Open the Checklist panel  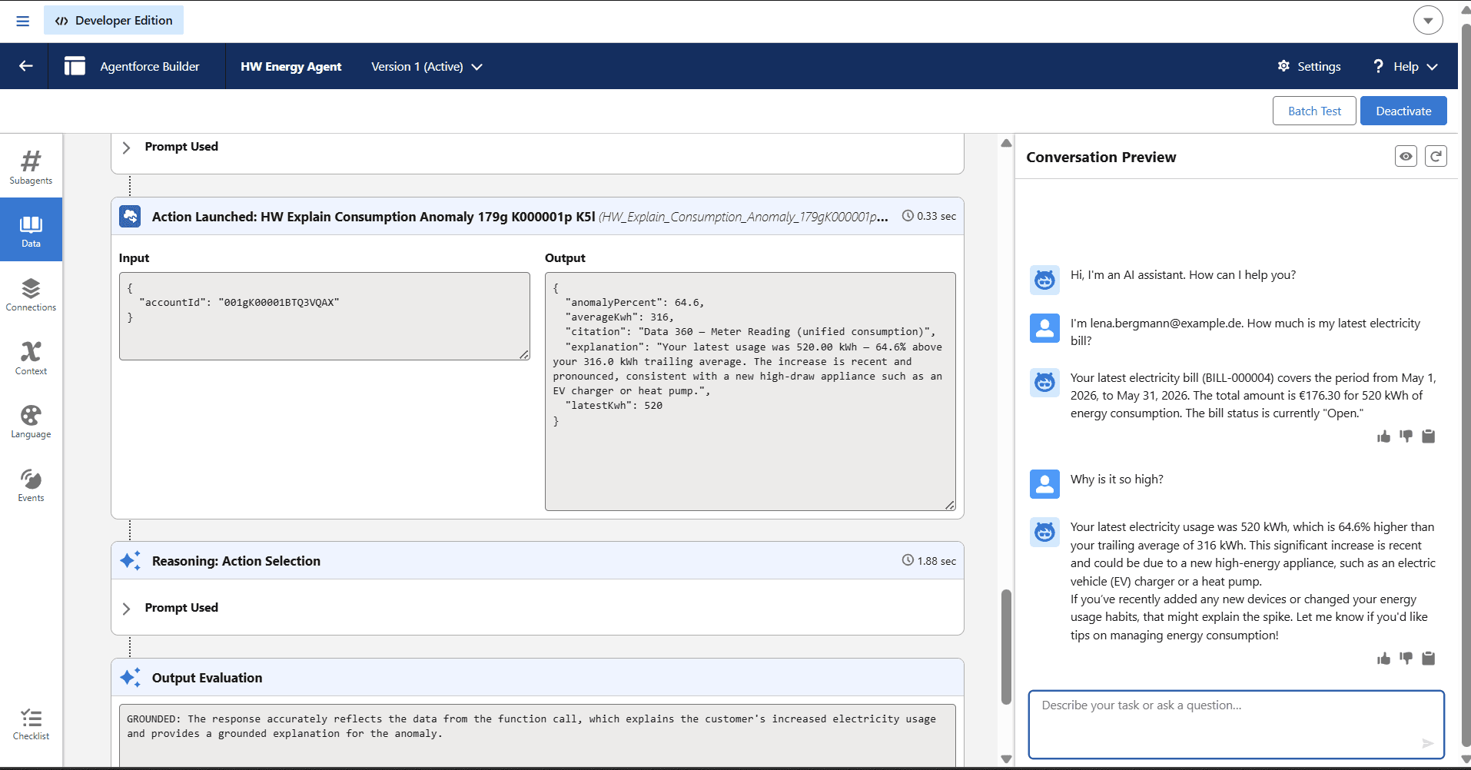pos(31,724)
